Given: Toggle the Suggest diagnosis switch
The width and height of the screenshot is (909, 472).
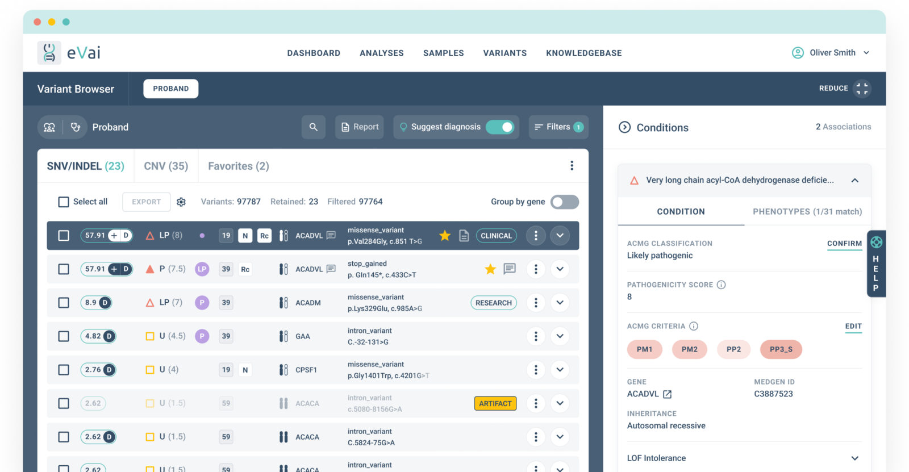Looking at the screenshot, I should coord(500,127).
